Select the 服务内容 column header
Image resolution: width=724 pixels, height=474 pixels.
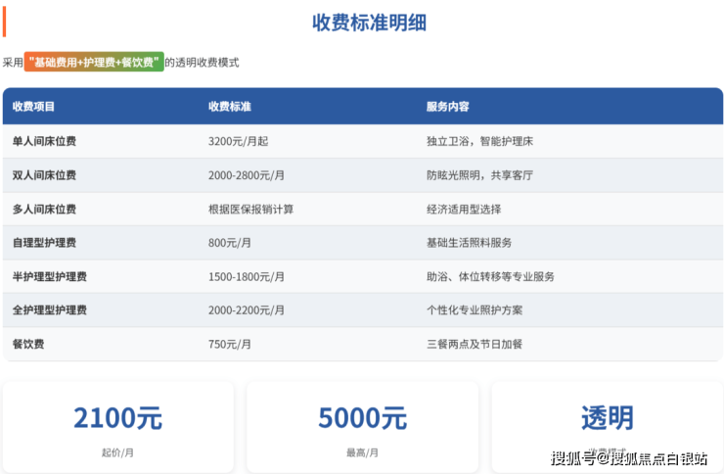coord(448,106)
